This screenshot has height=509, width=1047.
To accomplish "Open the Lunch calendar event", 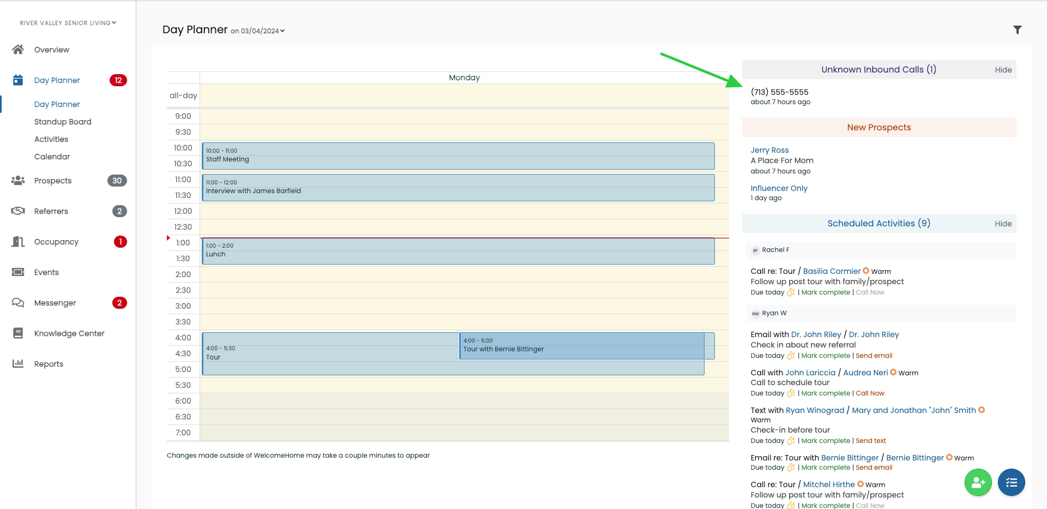I will (x=458, y=251).
